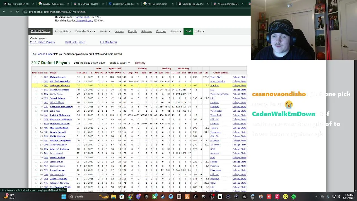Expand the Player Stats dropdown
This screenshot has width=357, height=201.
pos(63,31)
